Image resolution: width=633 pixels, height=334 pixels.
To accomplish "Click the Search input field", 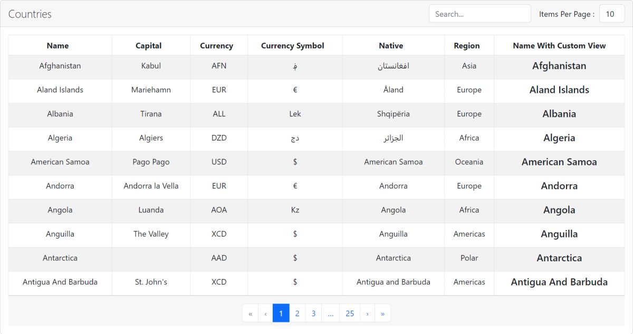I will 479,14.
